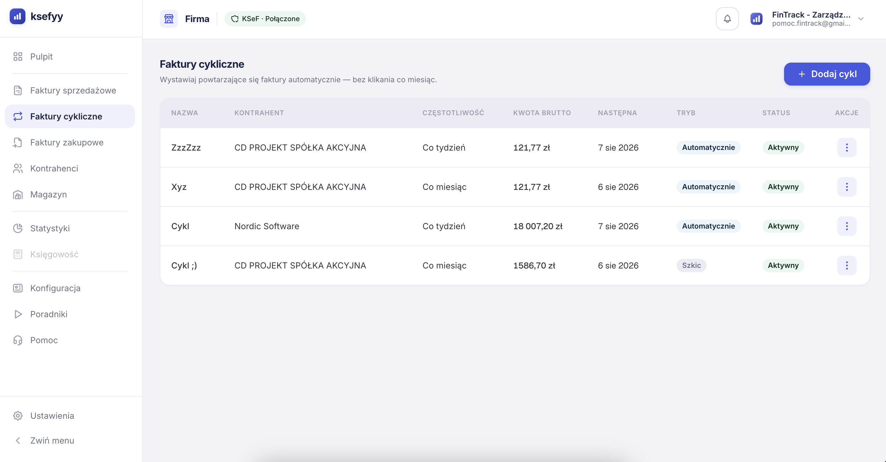This screenshot has width=886, height=462.
Task: Click the Faktury sprzedażowe document icon
Action: point(18,90)
